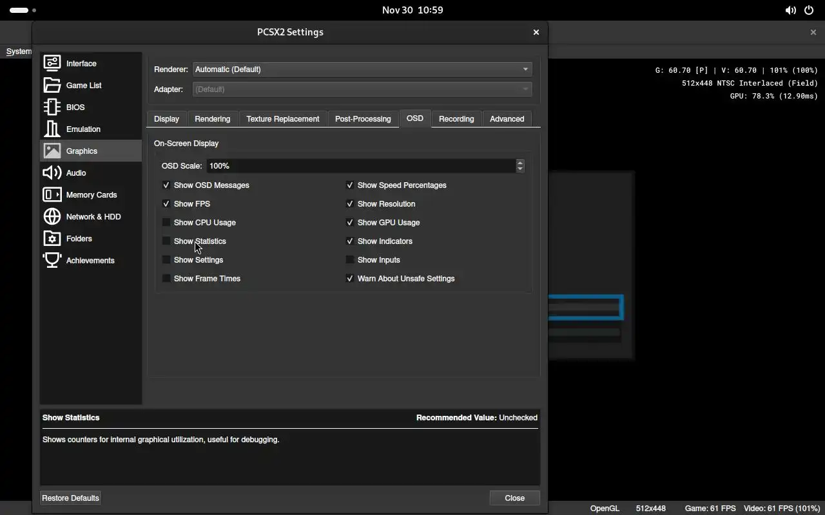Click the OpenGL status bar entry

[x=605, y=508]
